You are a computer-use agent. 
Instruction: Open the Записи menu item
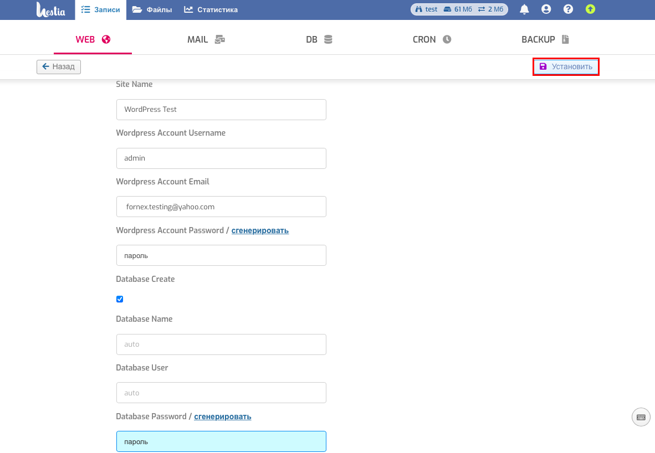[x=101, y=9]
